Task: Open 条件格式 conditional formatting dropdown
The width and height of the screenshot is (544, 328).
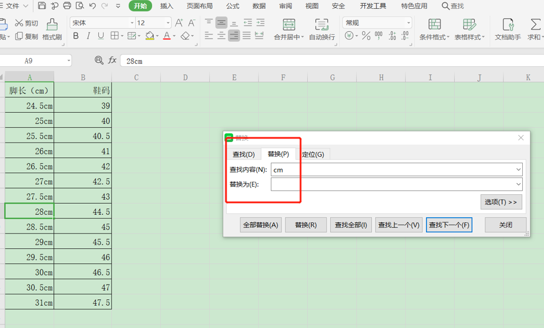Action: [x=448, y=37]
